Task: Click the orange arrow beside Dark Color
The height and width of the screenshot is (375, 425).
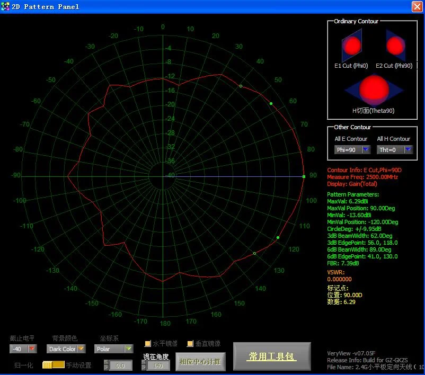Action: coord(81,349)
